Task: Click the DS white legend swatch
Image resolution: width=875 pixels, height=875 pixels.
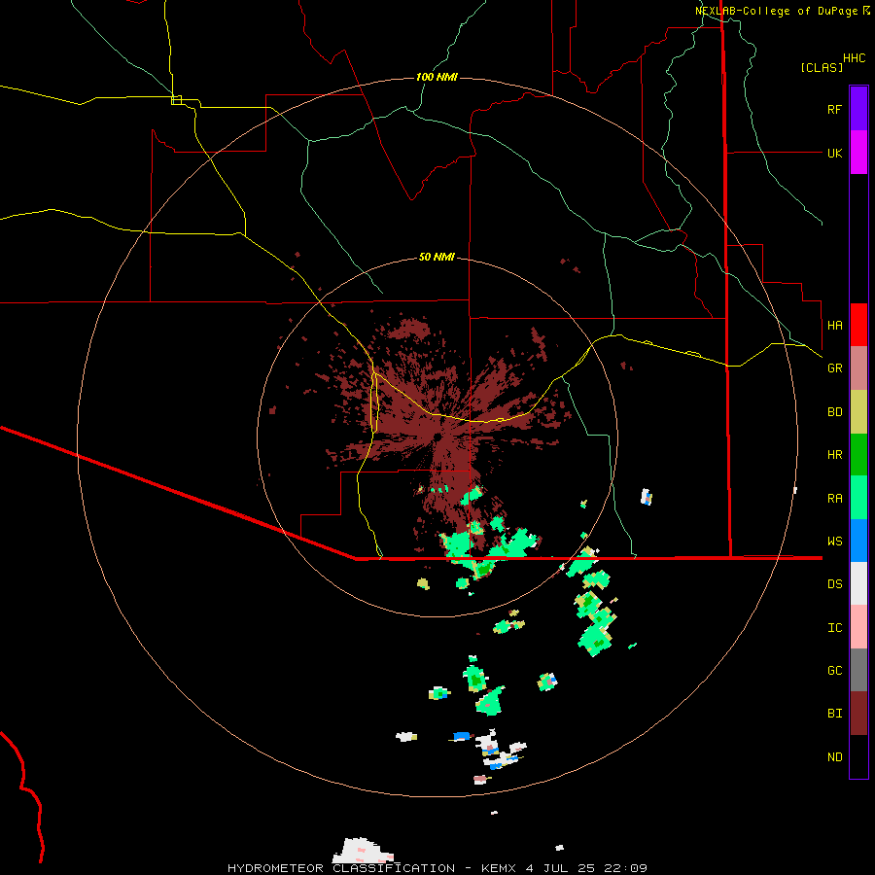Action: pos(858,583)
